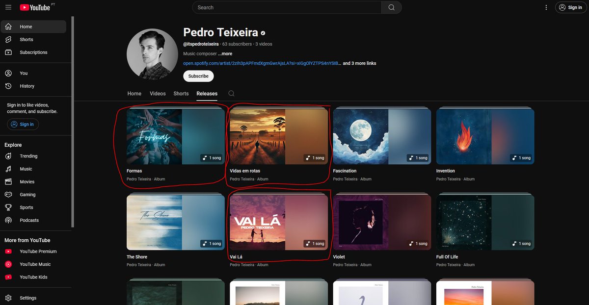The height and width of the screenshot is (305, 589).
Task: Open the hamburger guide menu
Action: click(x=8, y=7)
